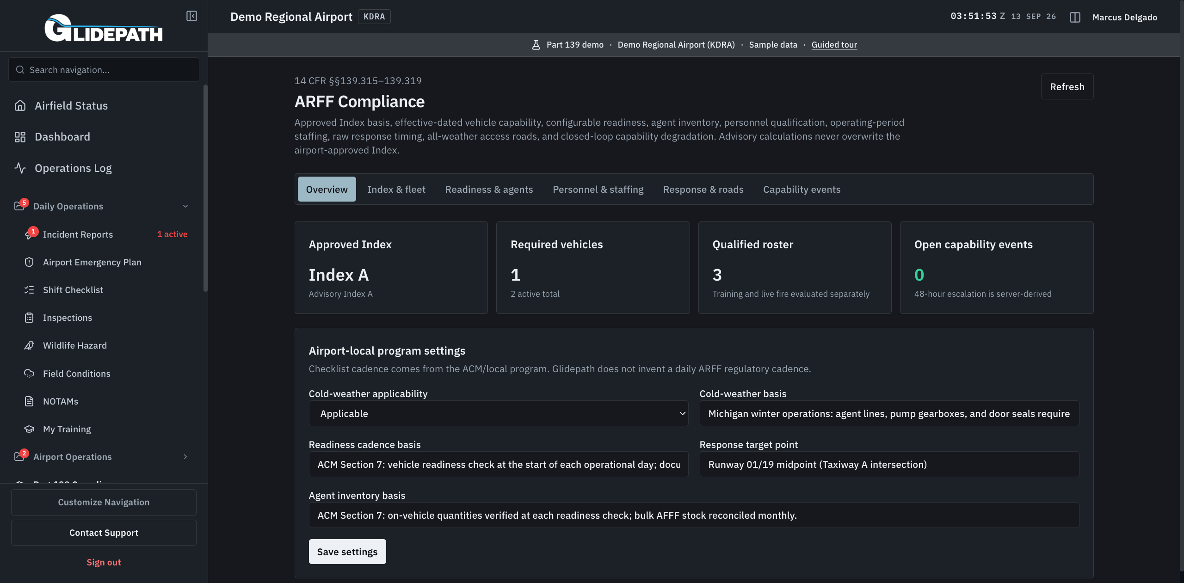This screenshot has width=1184, height=583.
Task: Open Dashboard in sidebar
Action: click(102, 137)
